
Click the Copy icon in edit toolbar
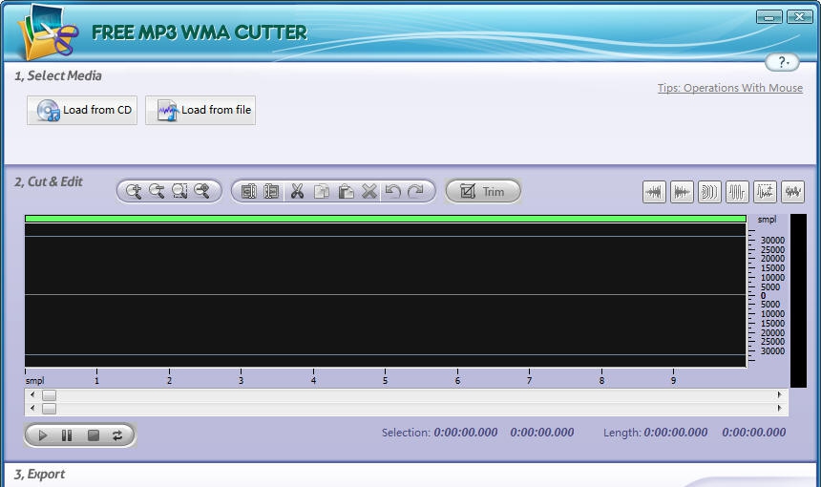tap(321, 191)
